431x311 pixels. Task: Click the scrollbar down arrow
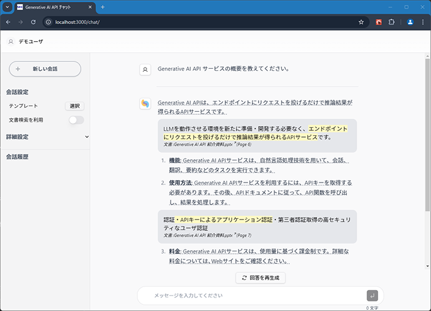click(427, 266)
